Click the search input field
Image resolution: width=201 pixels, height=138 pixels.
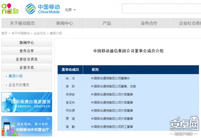pyautogui.click(x=161, y=9)
